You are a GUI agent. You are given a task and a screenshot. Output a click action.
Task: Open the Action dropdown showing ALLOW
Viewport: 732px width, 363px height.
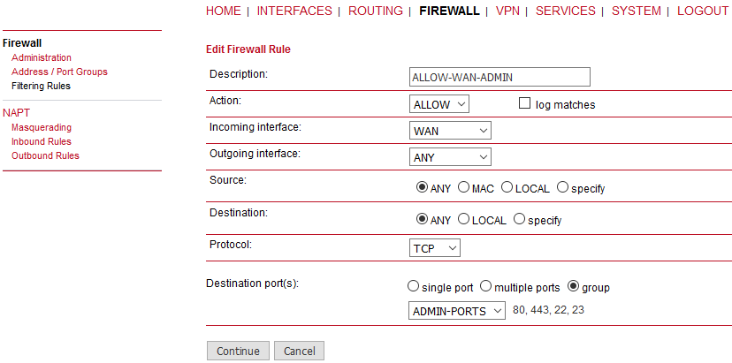pos(439,104)
